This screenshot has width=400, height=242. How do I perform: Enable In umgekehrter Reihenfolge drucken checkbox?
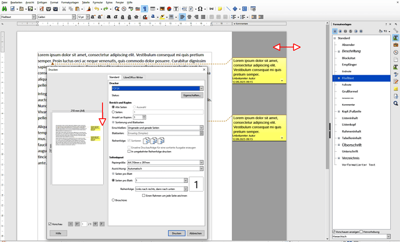point(129,151)
